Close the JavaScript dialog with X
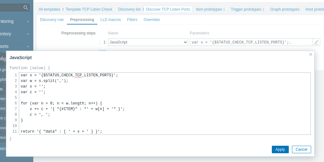The image size is (324, 162). tap(311, 54)
